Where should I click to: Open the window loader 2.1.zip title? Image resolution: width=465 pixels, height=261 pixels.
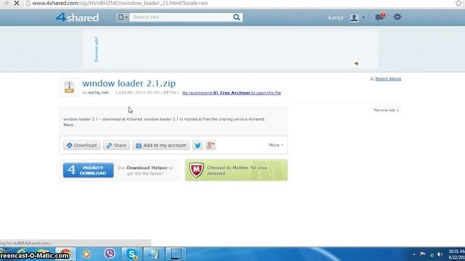pyautogui.click(x=129, y=83)
